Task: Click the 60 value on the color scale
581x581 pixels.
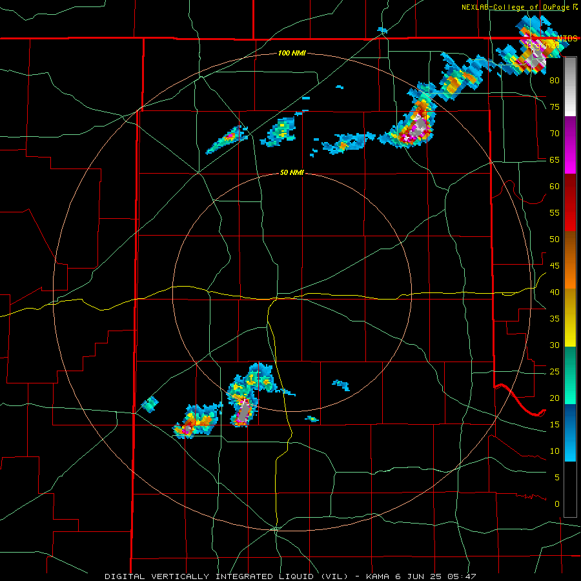Action: point(555,187)
